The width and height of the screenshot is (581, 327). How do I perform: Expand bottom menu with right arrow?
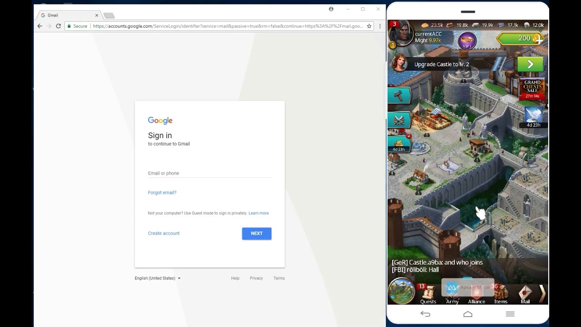542,293
